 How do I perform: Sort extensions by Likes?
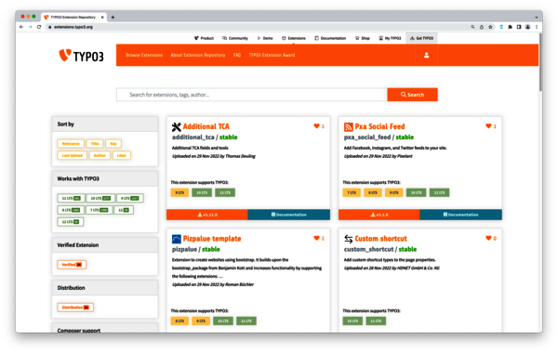(121, 155)
